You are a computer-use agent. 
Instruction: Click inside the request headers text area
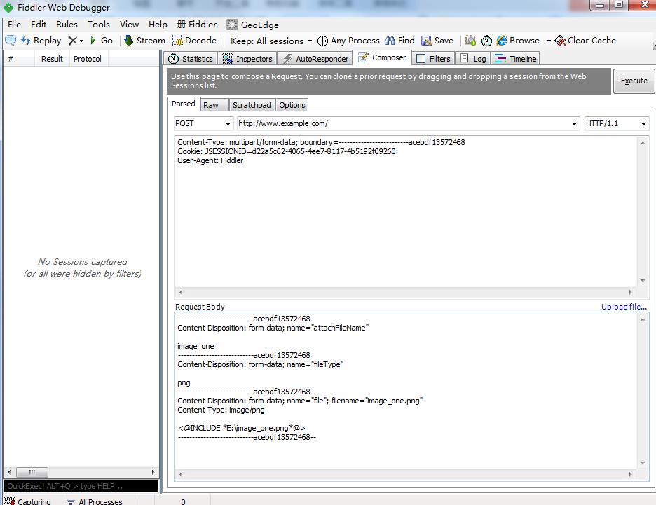[406, 212]
